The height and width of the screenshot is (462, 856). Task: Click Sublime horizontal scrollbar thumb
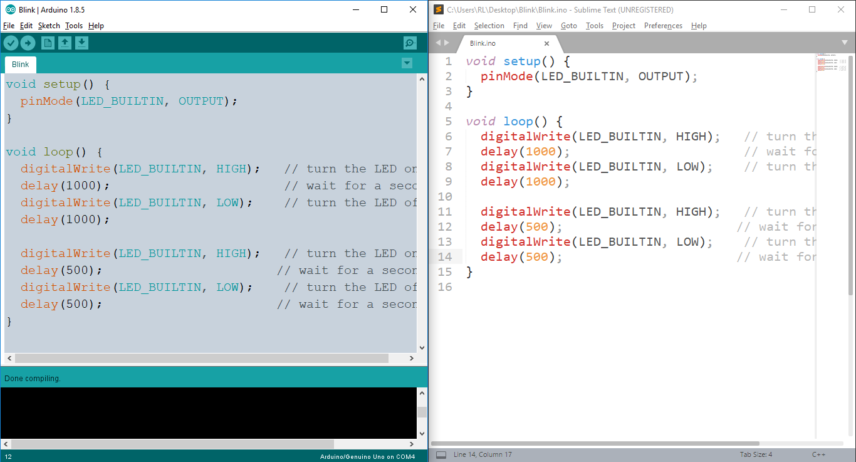595,443
